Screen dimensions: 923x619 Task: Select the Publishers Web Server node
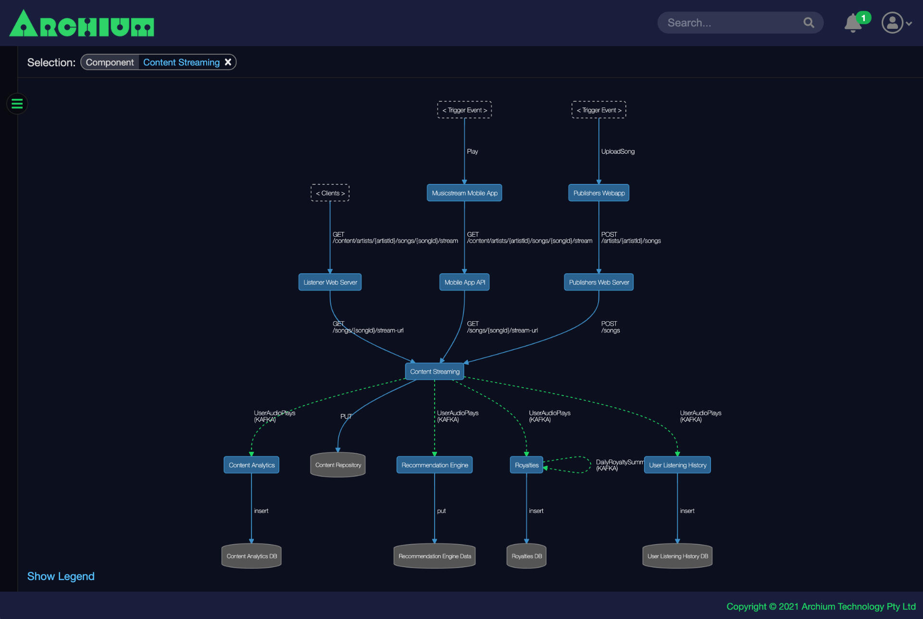point(599,282)
